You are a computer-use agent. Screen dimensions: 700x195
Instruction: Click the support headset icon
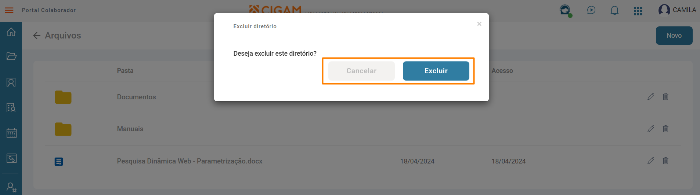pos(565,10)
